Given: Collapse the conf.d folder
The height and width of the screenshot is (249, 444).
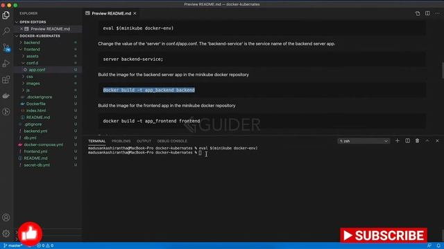Looking at the screenshot, I should tap(33, 63).
